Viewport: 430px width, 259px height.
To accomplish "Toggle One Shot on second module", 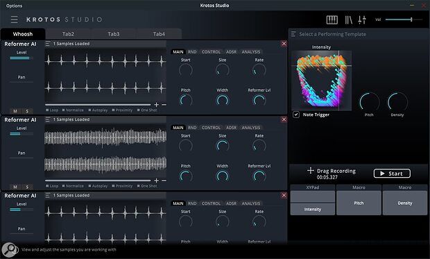I will tap(147, 186).
